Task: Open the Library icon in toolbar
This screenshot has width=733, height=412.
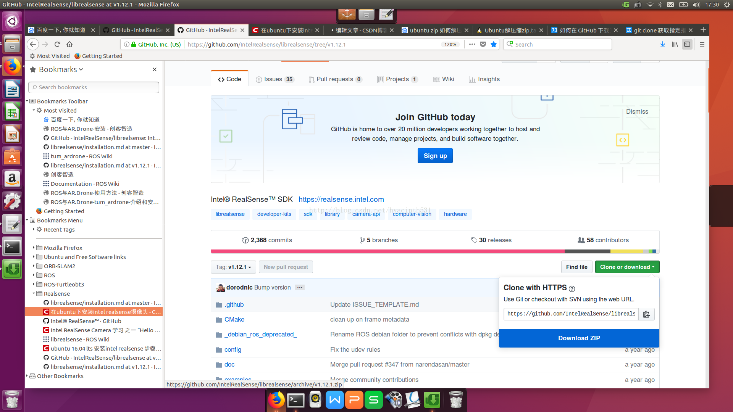Action: click(675, 44)
